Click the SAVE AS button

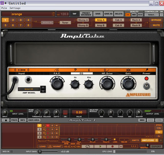(x=108, y=14)
